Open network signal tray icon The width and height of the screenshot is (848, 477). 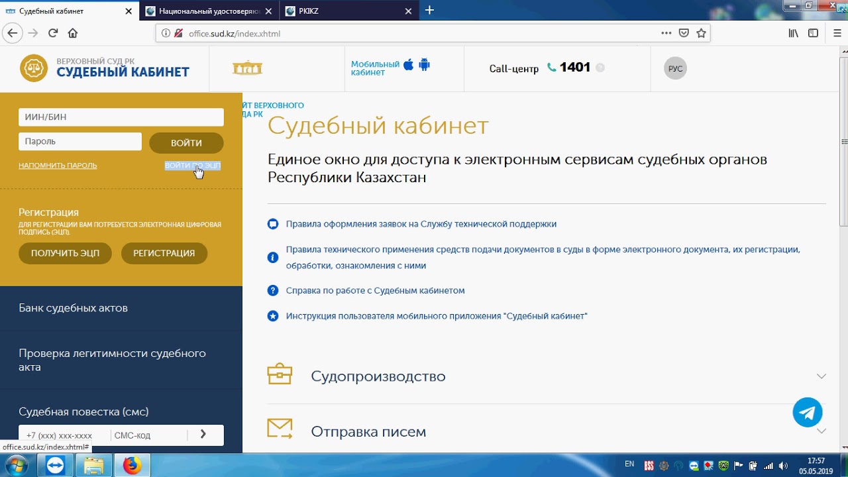[x=768, y=466]
